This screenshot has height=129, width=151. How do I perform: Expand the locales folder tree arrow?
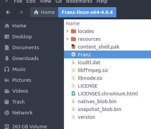click(68, 31)
